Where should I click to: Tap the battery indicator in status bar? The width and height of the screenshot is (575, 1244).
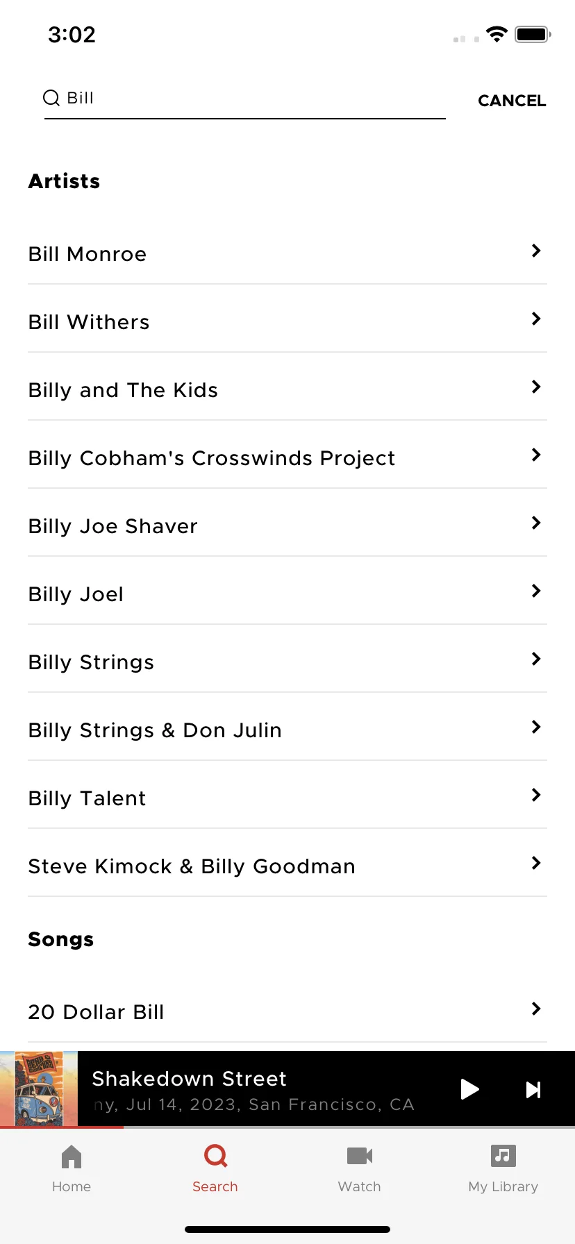(533, 34)
